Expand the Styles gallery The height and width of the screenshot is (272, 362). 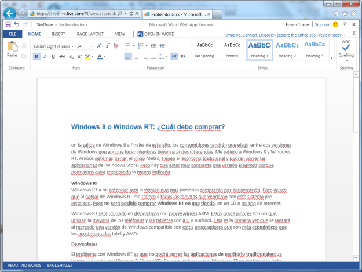click(x=331, y=58)
